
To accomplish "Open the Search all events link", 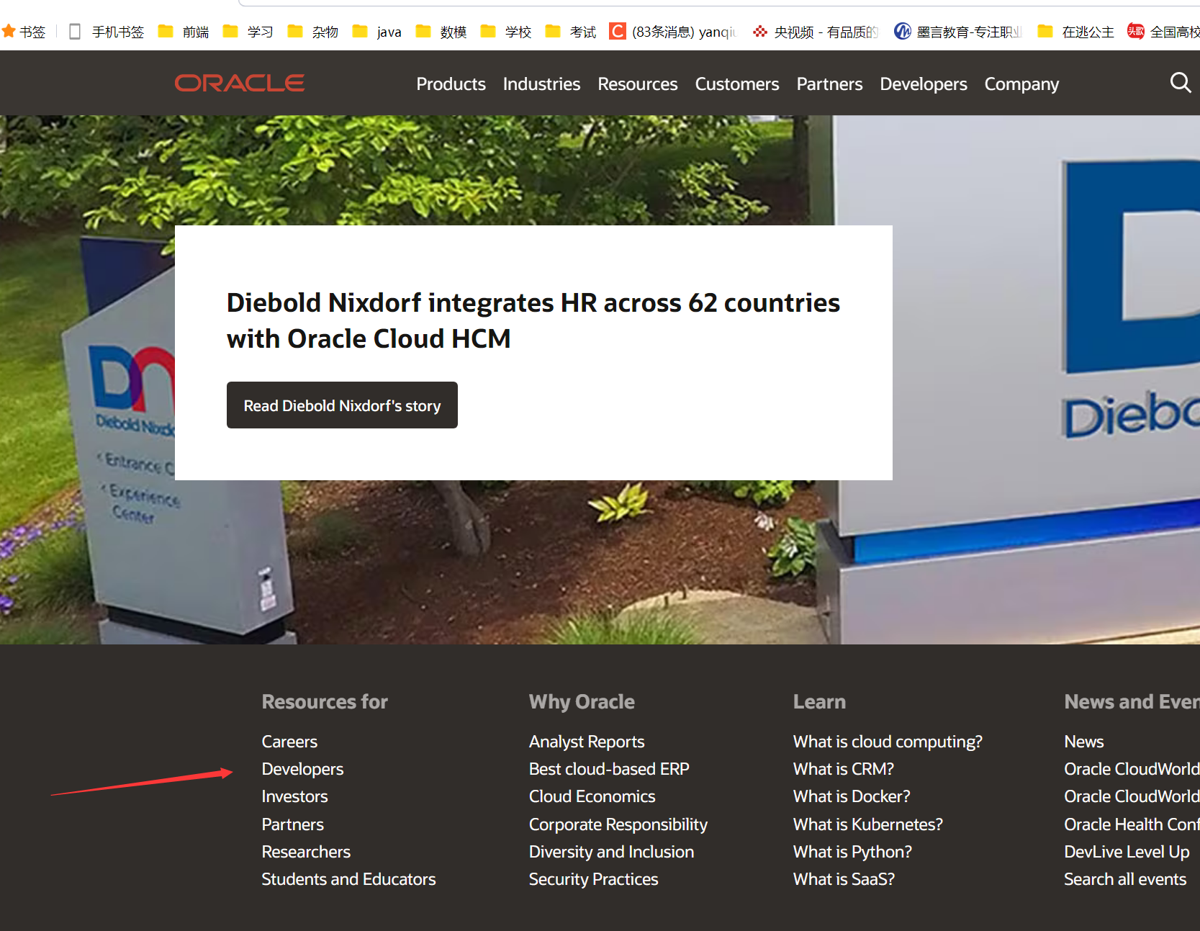I will coord(1125,879).
